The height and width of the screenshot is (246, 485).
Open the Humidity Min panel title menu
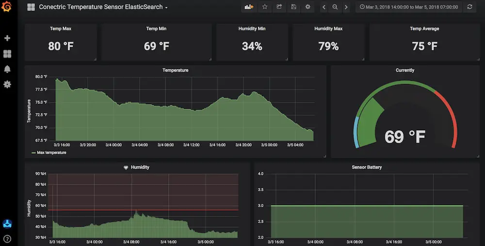[252, 29]
